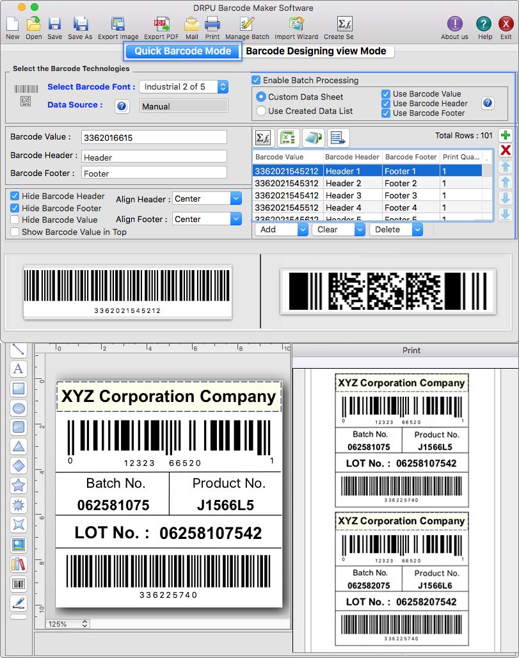Select the Ellipse shape tool
Screen dimensions: 519x658
click(x=19, y=408)
